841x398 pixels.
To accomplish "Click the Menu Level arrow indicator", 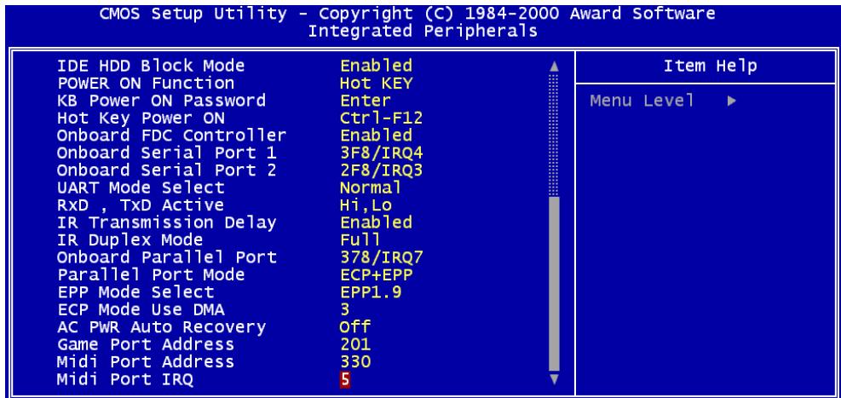I will [x=732, y=101].
